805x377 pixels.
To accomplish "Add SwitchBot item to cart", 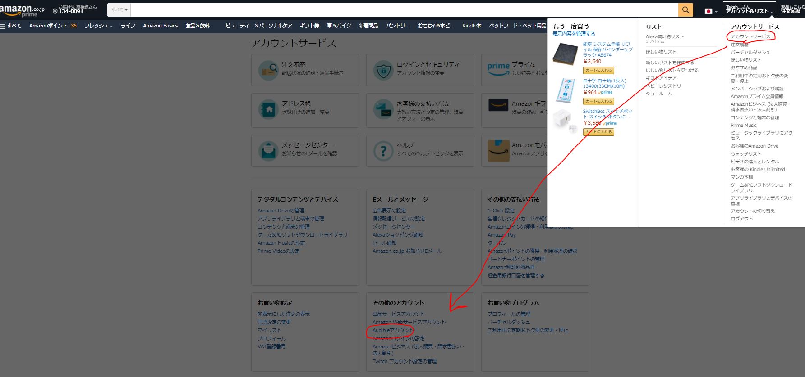I will [x=598, y=132].
